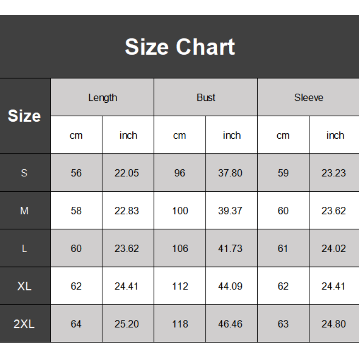Screen dimensions: 359x359
Task: Click the inch subheader under Bust
Action: [232, 136]
